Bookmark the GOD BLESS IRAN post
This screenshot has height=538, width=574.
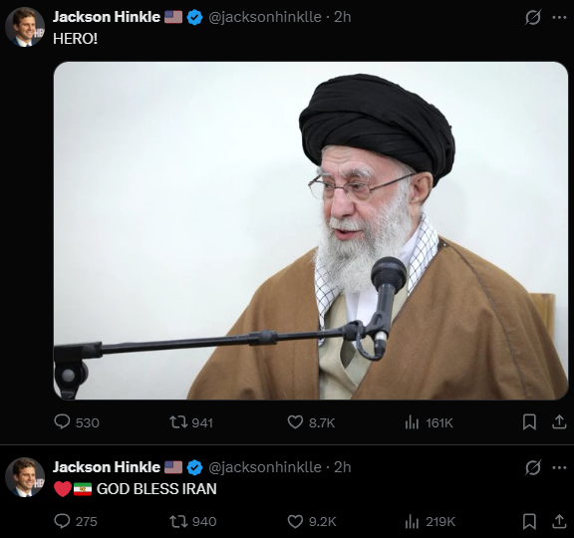(529, 521)
